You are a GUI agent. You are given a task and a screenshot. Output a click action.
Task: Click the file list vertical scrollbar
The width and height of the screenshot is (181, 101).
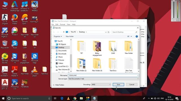[139, 56]
